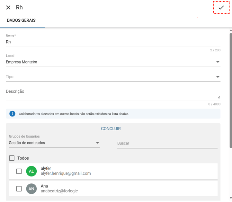Click alyfer's green AL avatar
The height and width of the screenshot is (202, 232).
pos(31,171)
